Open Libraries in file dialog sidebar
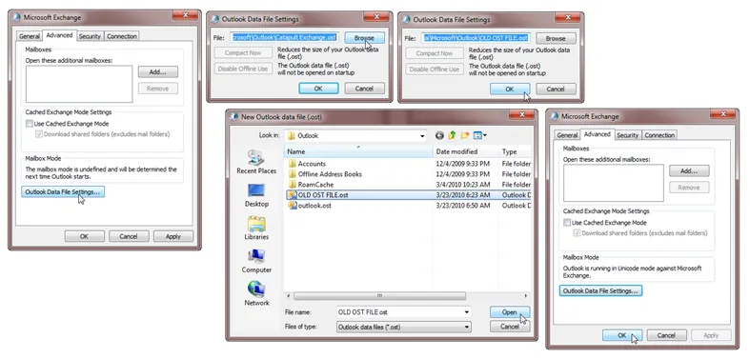The width and height of the screenshot is (750, 359). (x=256, y=228)
